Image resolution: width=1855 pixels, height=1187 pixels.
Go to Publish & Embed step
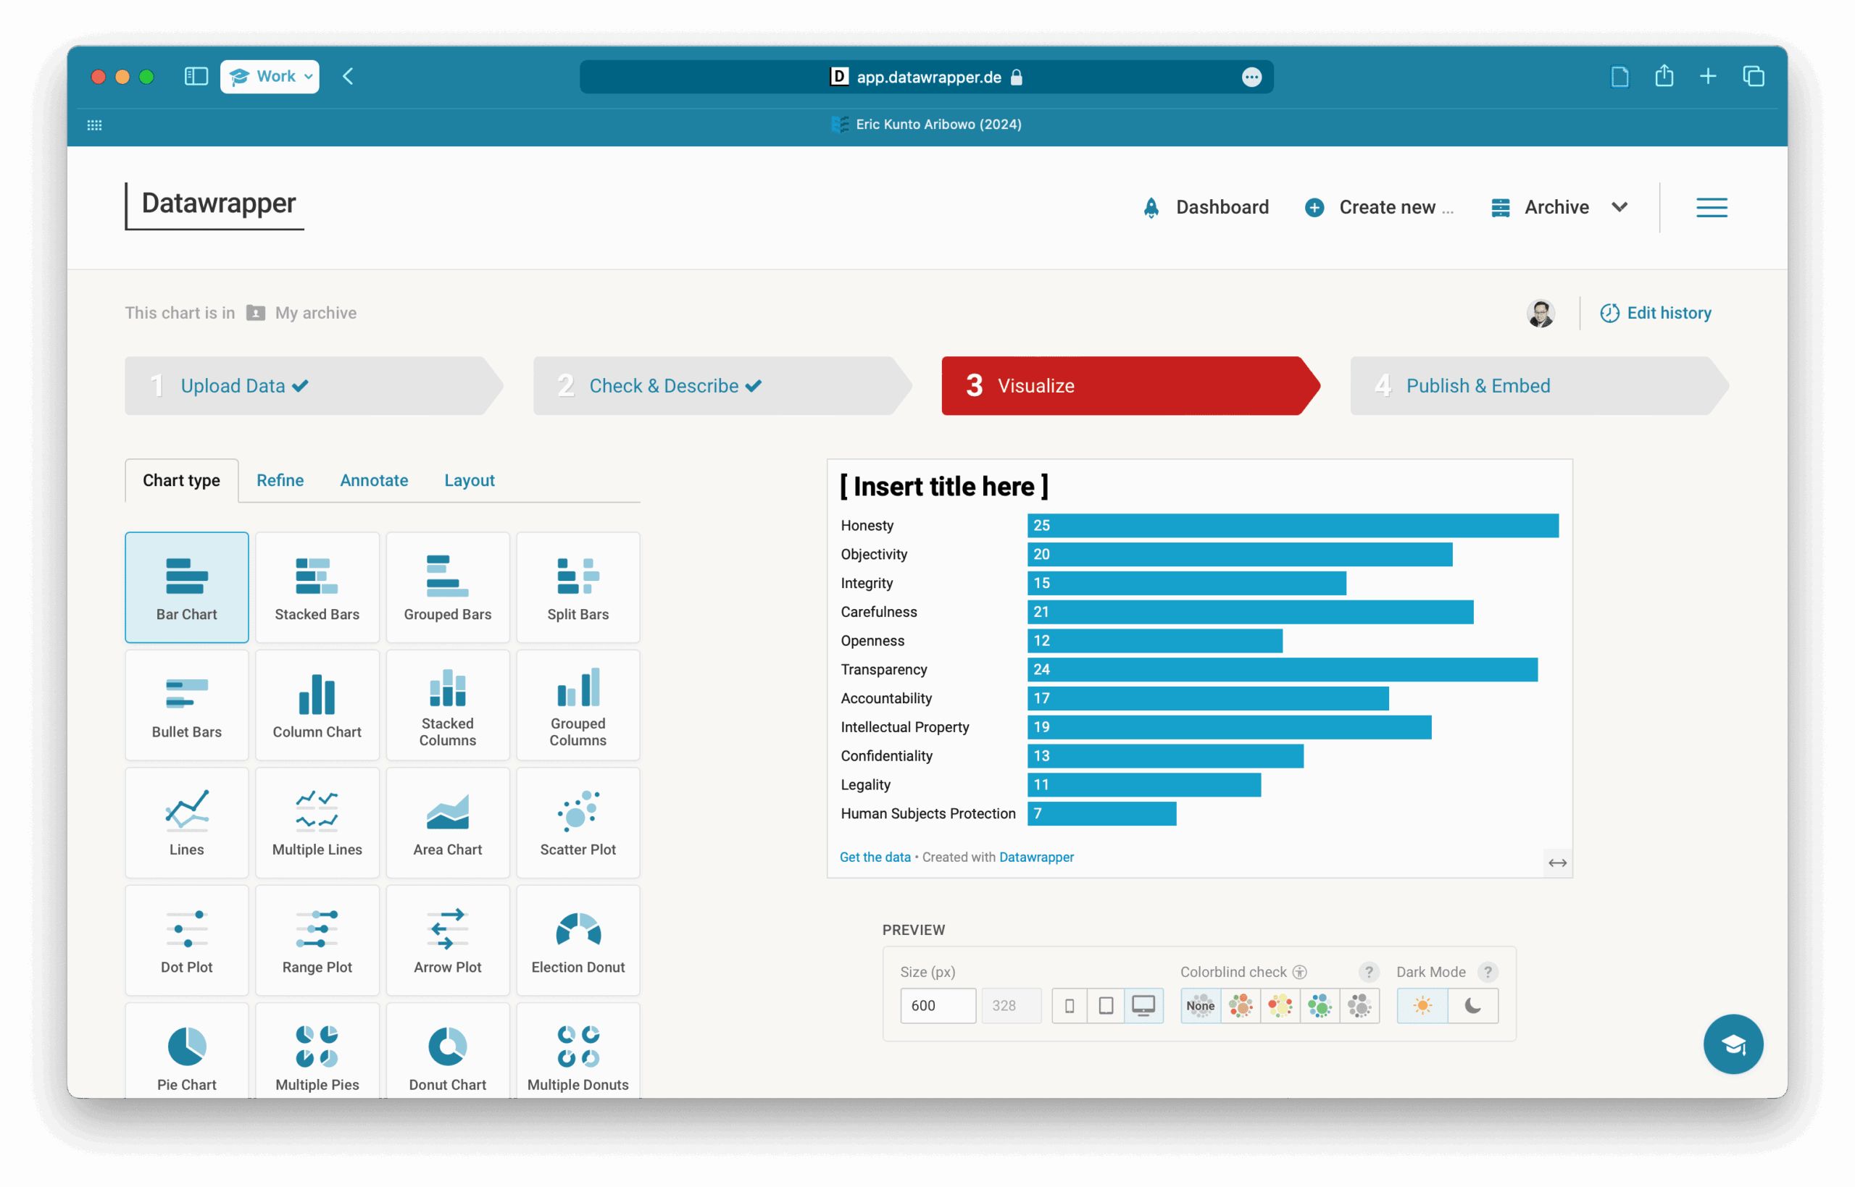point(1477,385)
